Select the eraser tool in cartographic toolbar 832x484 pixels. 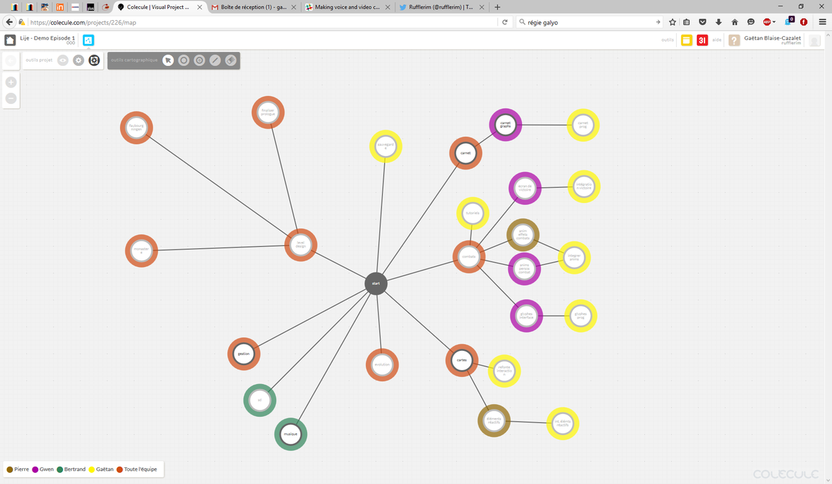[x=229, y=60]
